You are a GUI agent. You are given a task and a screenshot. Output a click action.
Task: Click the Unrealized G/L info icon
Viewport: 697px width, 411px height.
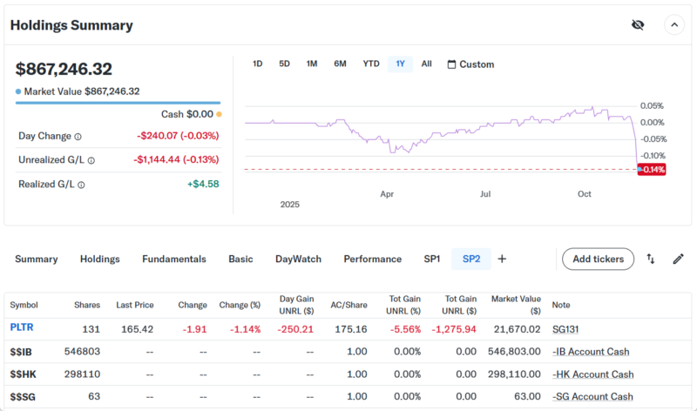(91, 160)
